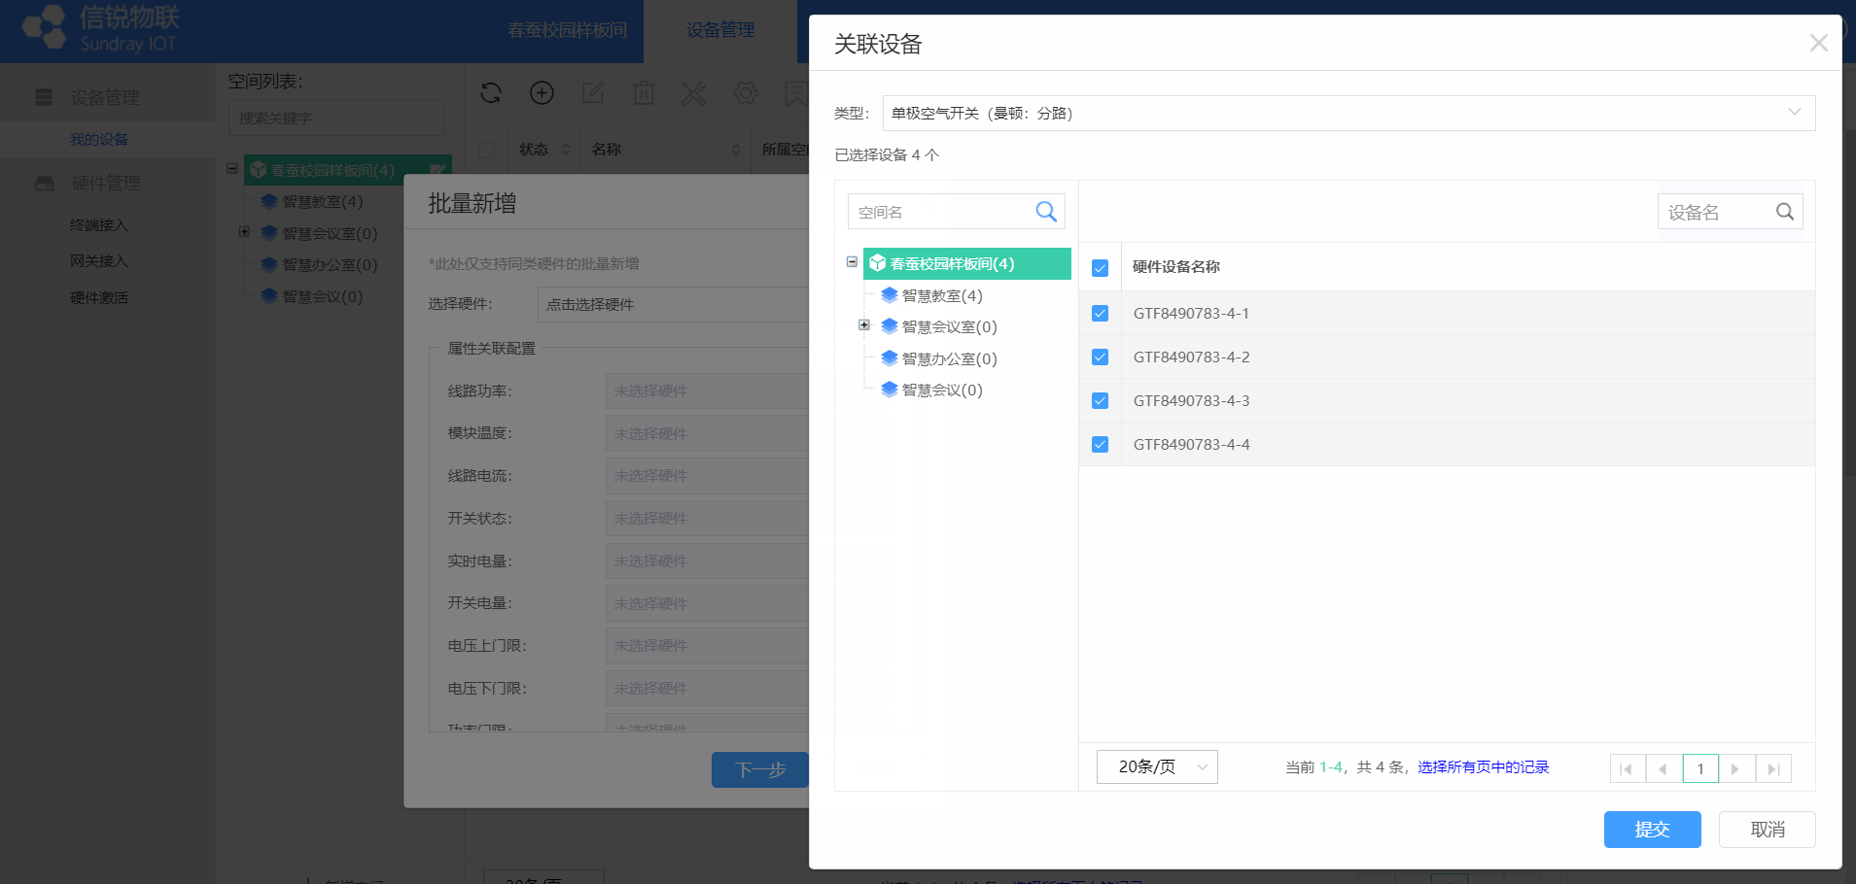Click the add (plus circle) toolbar icon
The image size is (1856, 884).
[542, 93]
